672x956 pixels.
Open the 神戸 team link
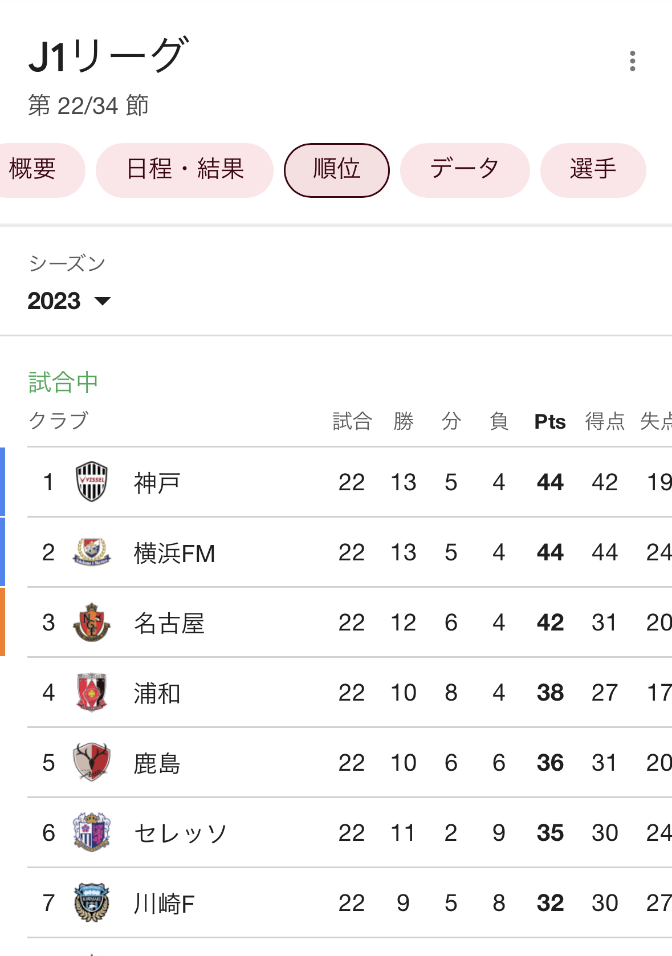click(x=157, y=483)
